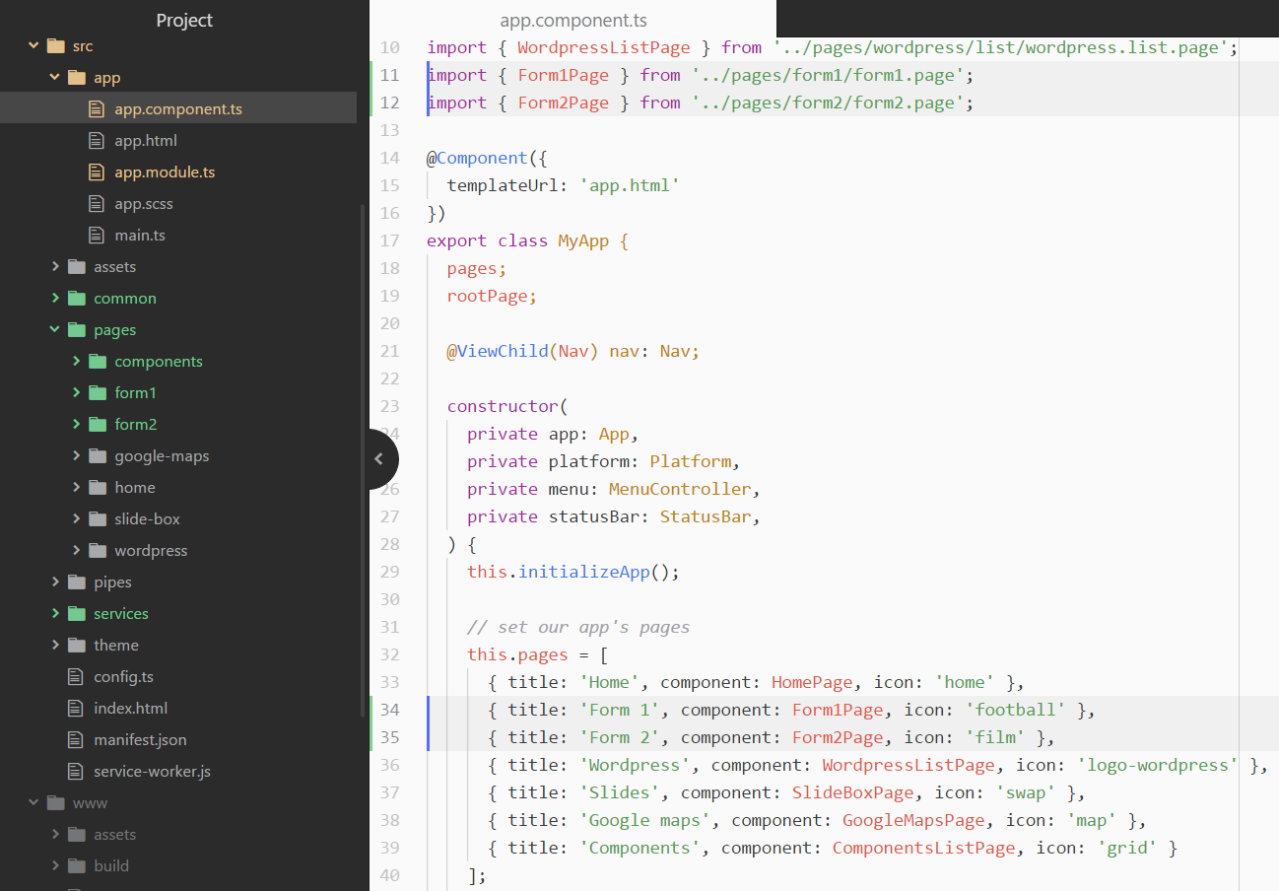This screenshot has height=891, width=1279.
Task: Click the app.component.ts file icon
Action: click(96, 108)
